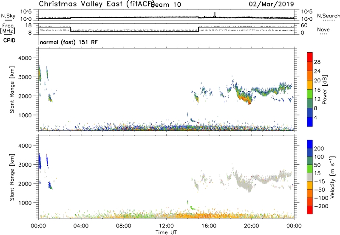Viewport: 340px width, 235px height.
Task: Click the '04:00' time tick label
Action: pos(81,226)
